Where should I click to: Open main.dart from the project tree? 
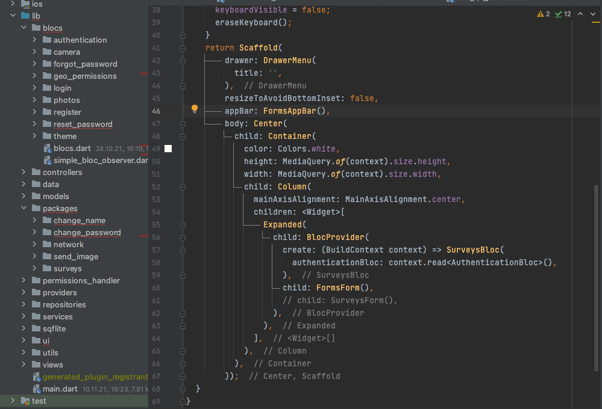coord(59,389)
